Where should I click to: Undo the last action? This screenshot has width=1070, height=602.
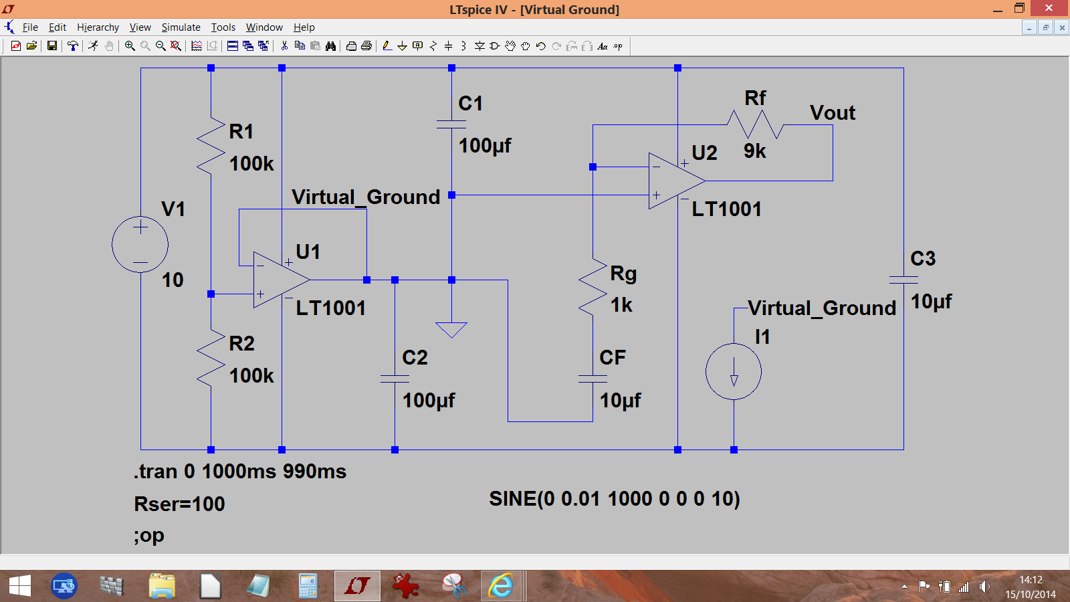point(541,46)
